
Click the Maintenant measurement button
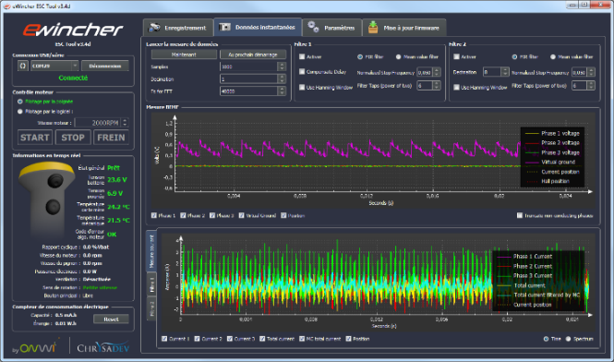[184, 54]
